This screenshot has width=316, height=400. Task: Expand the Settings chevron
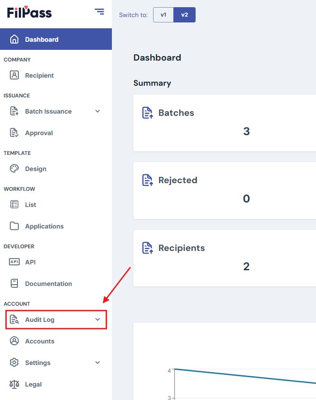coord(98,362)
